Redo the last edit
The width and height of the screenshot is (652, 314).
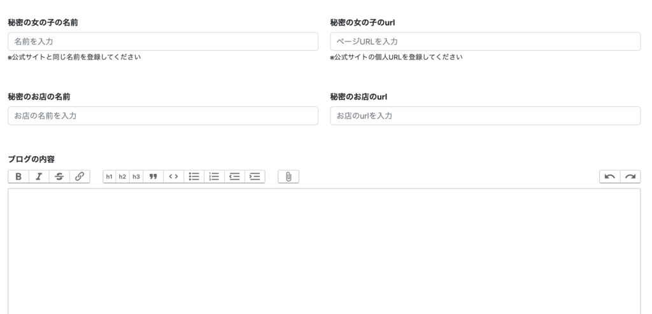(630, 176)
